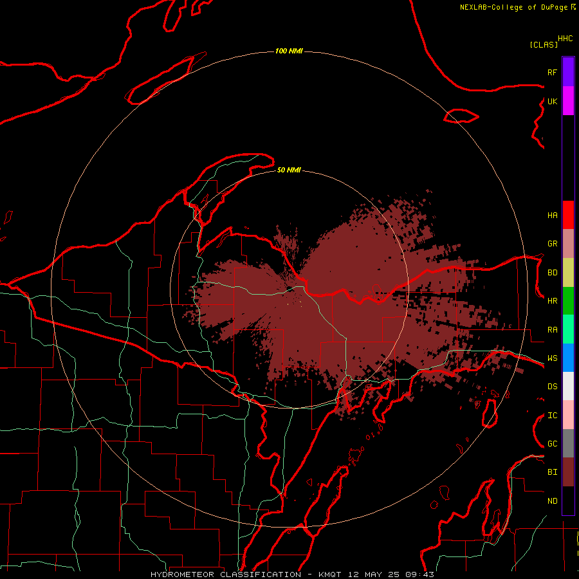Click the BI legend label
This screenshot has width=579, height=579.
click(553, 472)
